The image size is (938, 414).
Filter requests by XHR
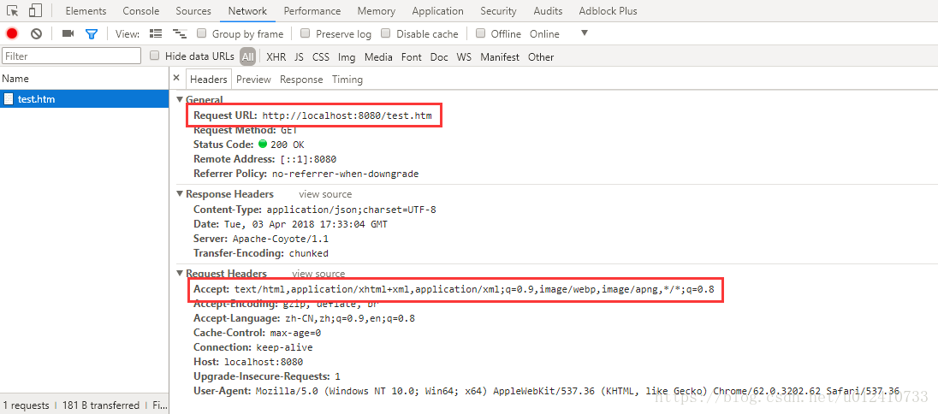[276, 56]
